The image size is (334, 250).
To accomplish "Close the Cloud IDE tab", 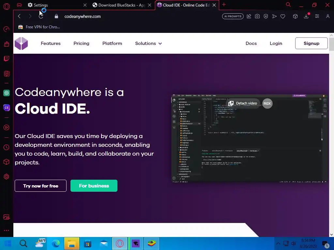I will coord(214,5).
